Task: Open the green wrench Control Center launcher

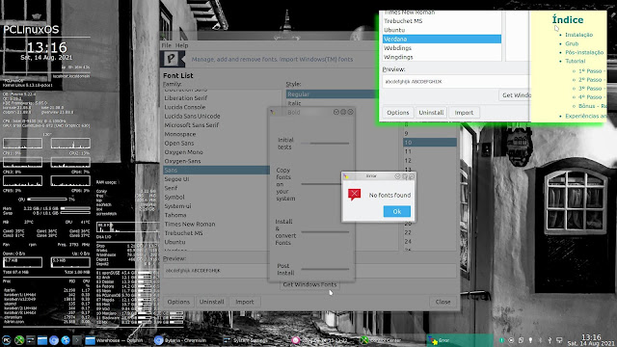Action: [x=19, y=340]
